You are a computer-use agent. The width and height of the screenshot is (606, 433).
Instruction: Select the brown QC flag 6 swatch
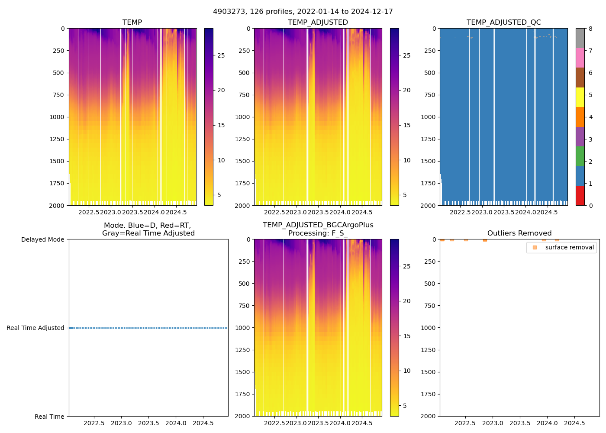(x=580, y=78)
